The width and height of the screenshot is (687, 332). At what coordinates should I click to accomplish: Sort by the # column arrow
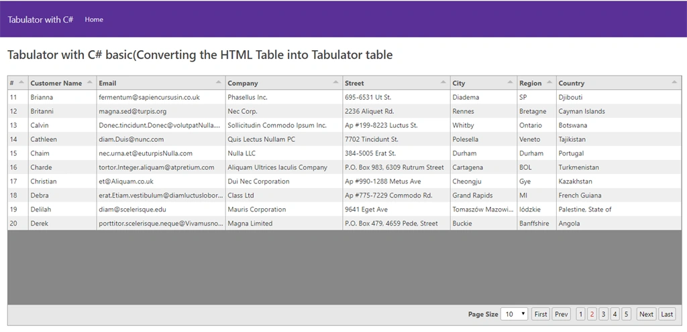[x=21, y=82]
